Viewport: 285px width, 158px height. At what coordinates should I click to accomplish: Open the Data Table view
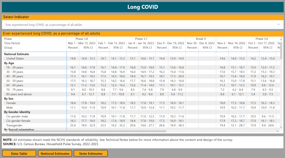point(19,154)
